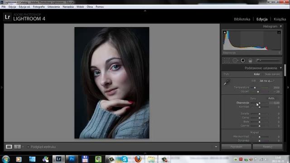Open before/after view options dropdown
The image size is (290, 163).
click(23, 147)
